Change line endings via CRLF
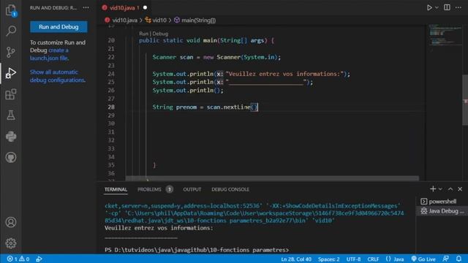This screenshot has height=263, width=468. (x=373, y=259)
